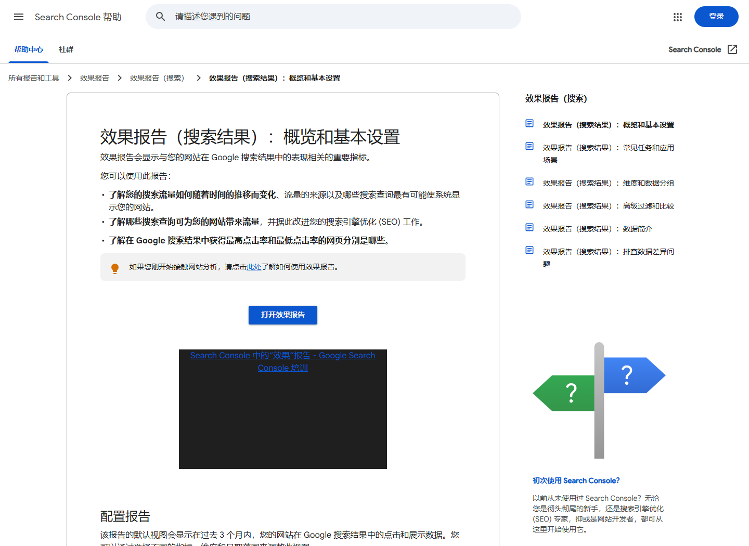Click the 打开效果报告 button
The width and height of the screenshot is (749, 546).
[x=283, y=315]
